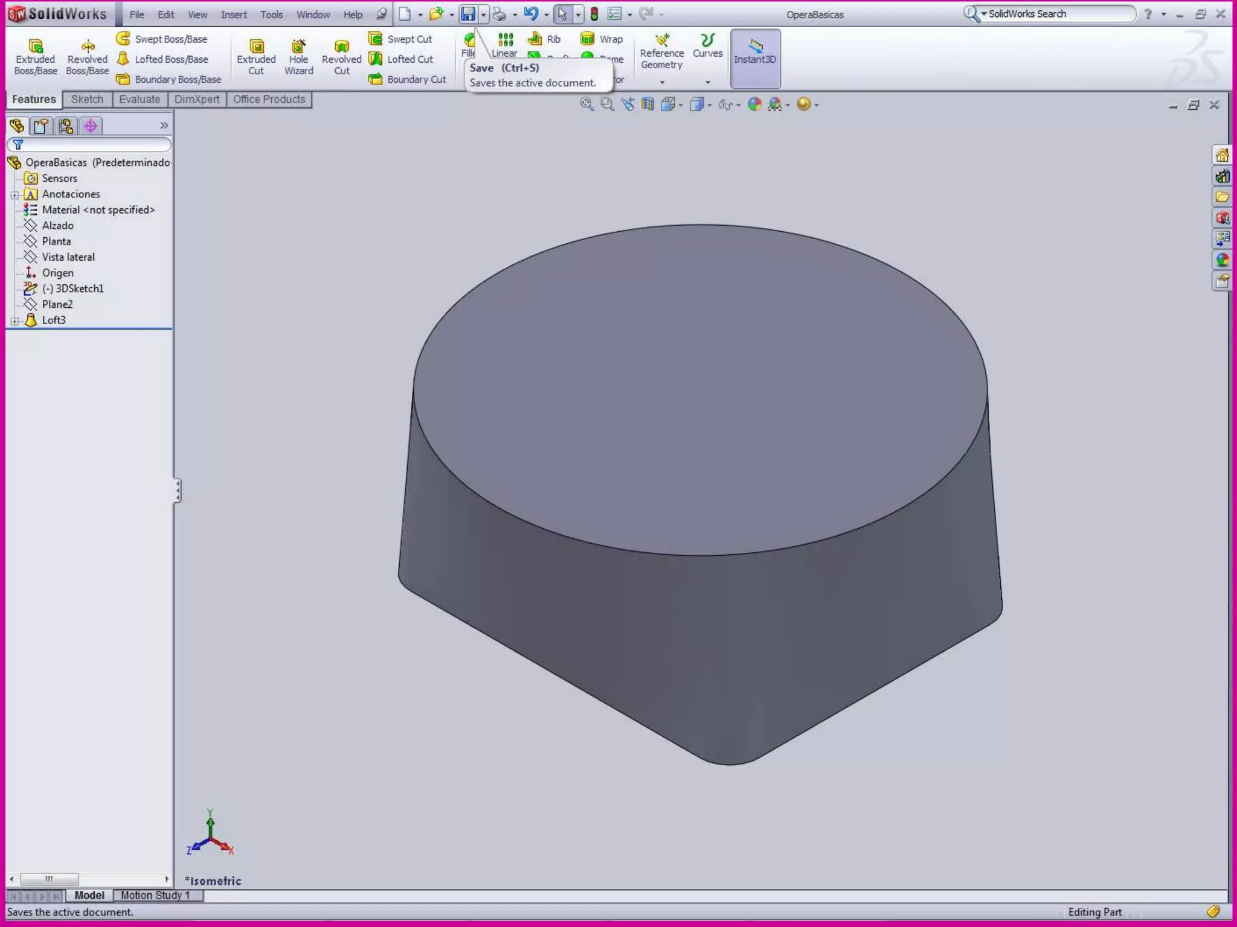This screenshot has height=927, width=1237.
Task: Open the PropertyManager panel icon
Action: pos(41,126)
